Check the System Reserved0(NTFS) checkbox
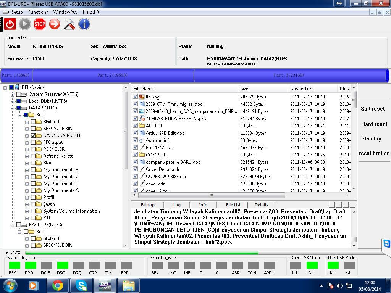This screenshot has height=293, width=391. (x=19, y=94)
